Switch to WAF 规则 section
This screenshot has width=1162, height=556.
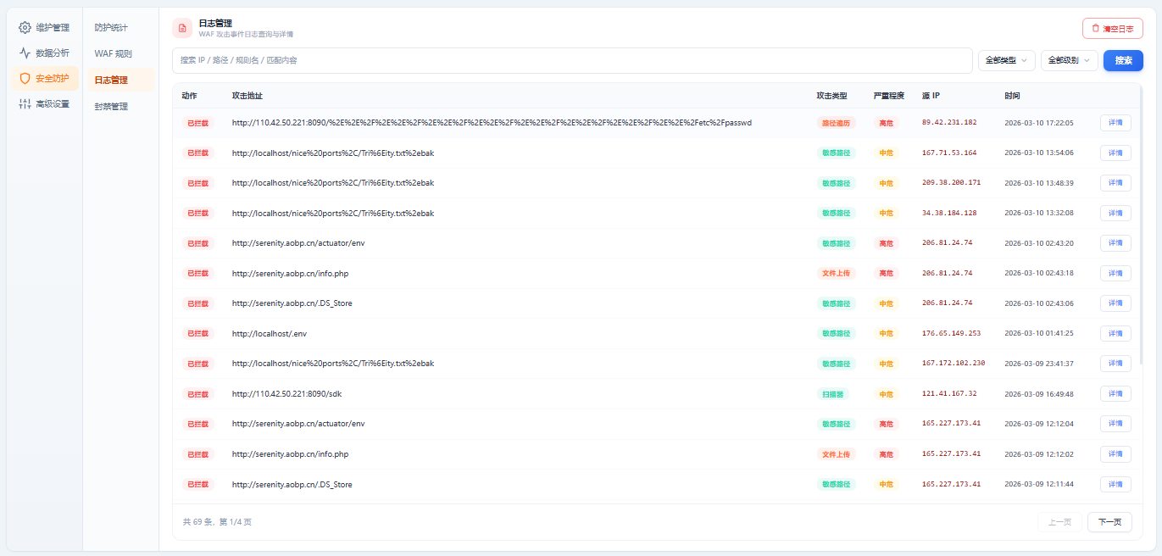[113, 53]
